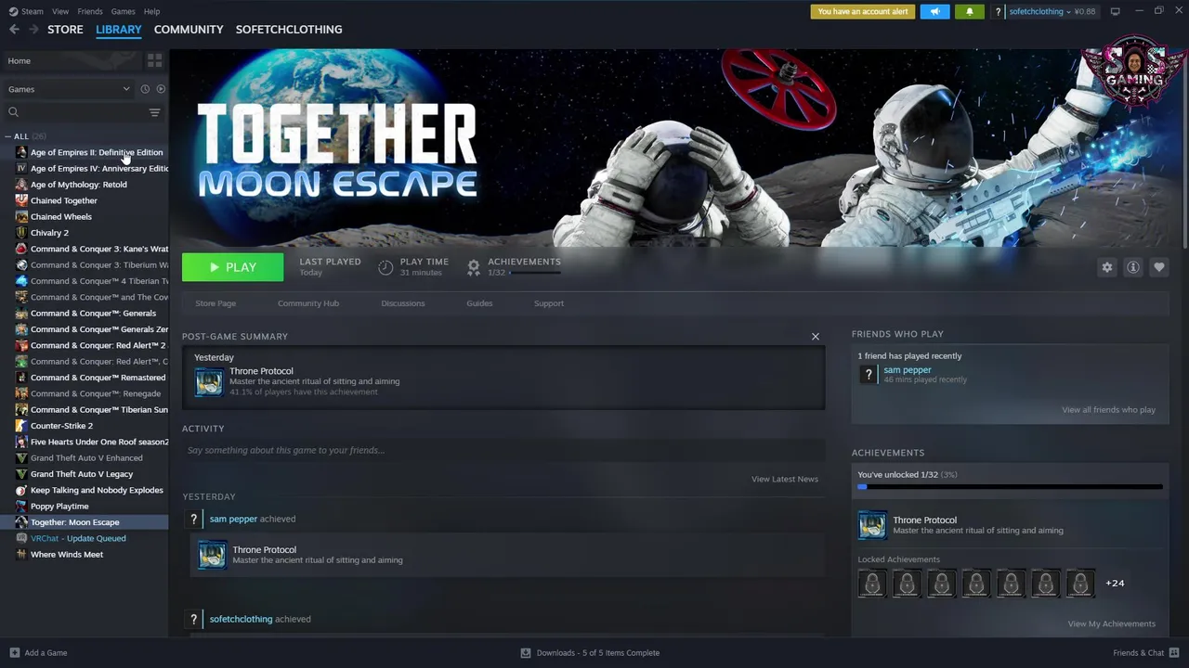Viewport: 1189px width, 668px height.
Task: Open Community Hub link
Action: point(308,303)
